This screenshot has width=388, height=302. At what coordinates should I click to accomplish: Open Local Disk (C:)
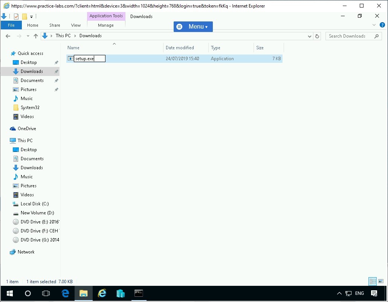click(x=35, y=203)
